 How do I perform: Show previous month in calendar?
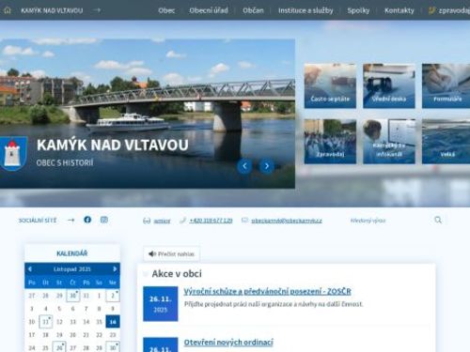[30, 269]
